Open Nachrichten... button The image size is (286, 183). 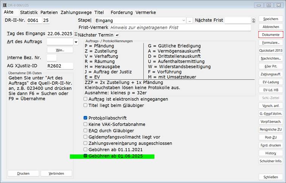pos(271,58)
